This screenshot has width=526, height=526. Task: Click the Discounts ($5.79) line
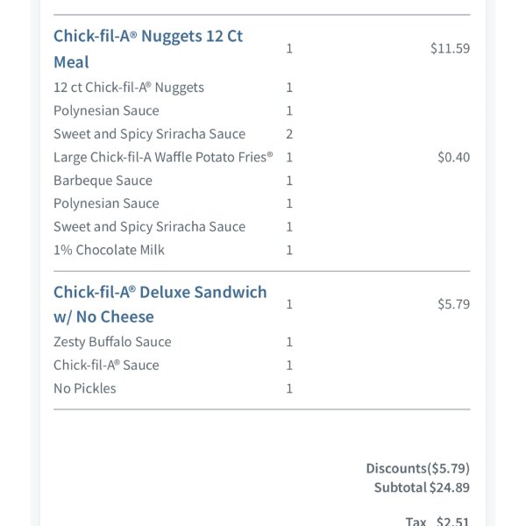click(x=417, y=468)
